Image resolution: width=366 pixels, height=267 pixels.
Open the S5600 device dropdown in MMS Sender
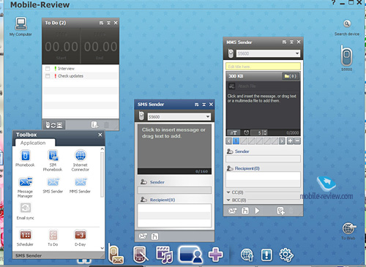[x=297, y=53]
